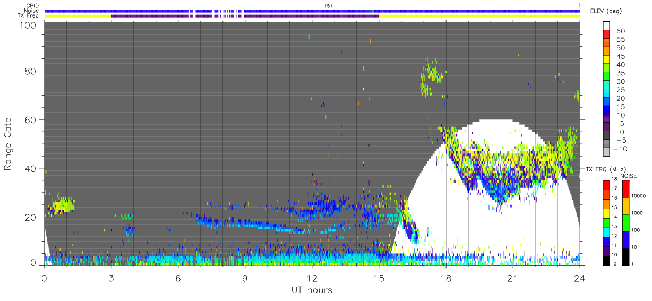Click the 100 tick on Range Gate axis

click(29, 24)
